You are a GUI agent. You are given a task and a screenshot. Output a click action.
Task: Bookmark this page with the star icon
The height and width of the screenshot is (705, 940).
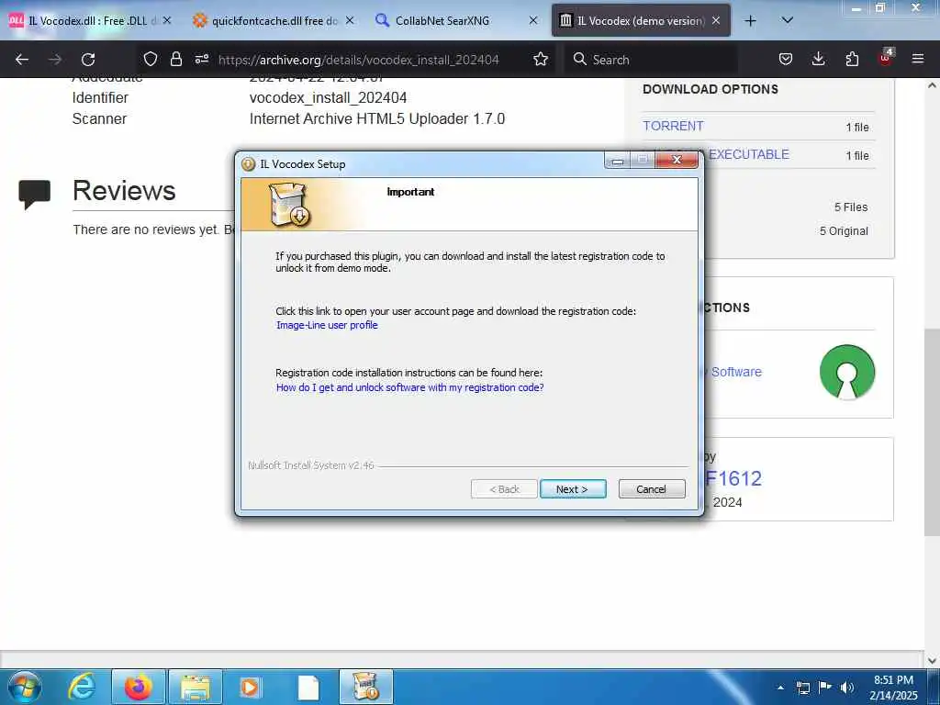point(541,59)
